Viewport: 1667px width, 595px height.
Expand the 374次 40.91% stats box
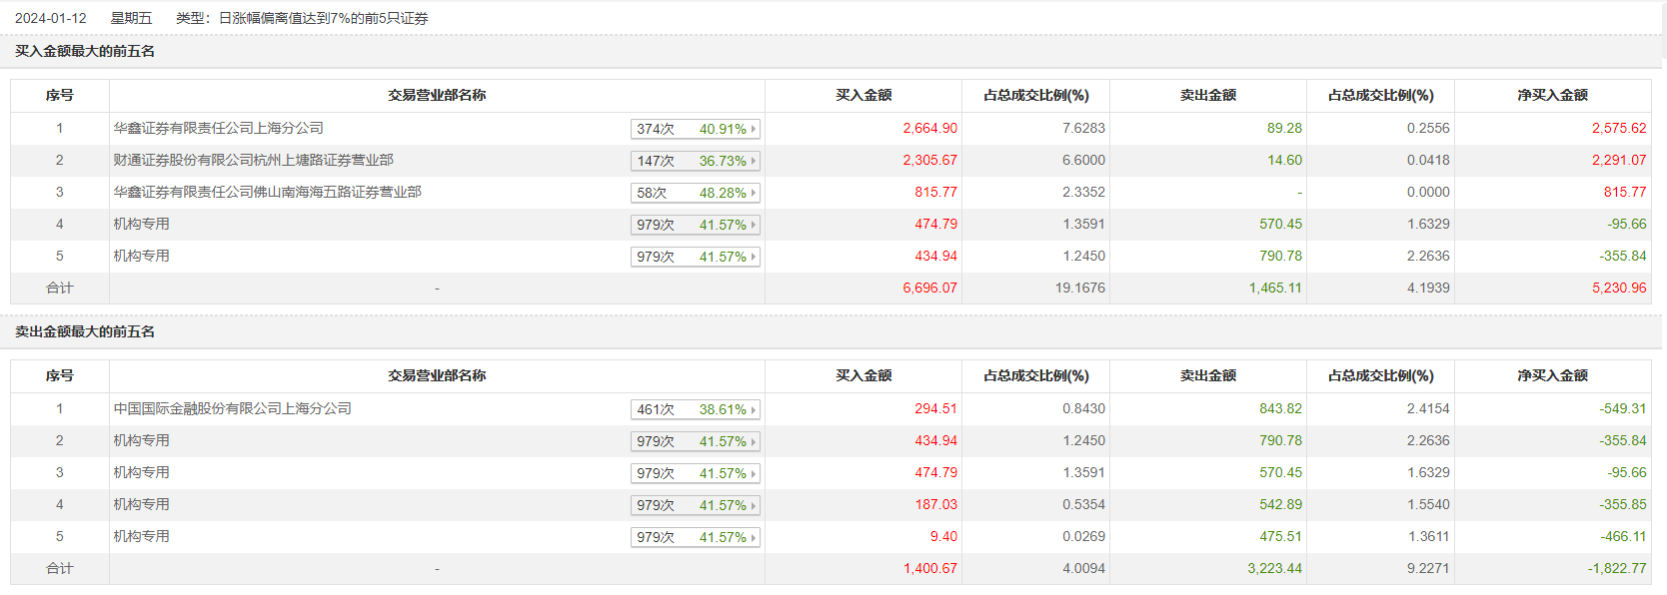pos(696,129)
